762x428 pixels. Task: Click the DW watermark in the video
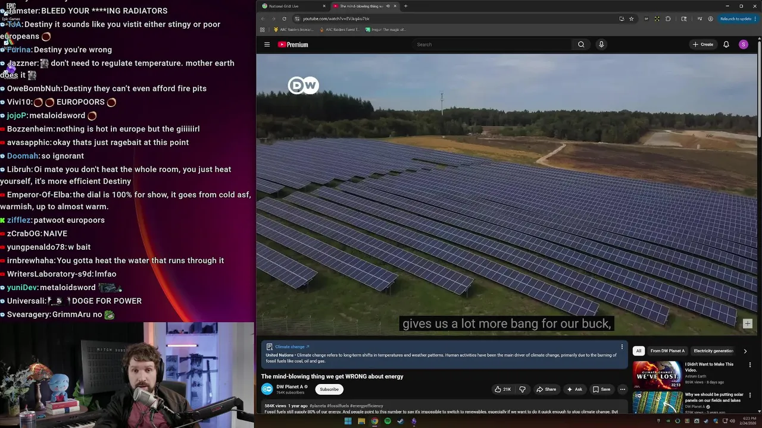(304, 86)
